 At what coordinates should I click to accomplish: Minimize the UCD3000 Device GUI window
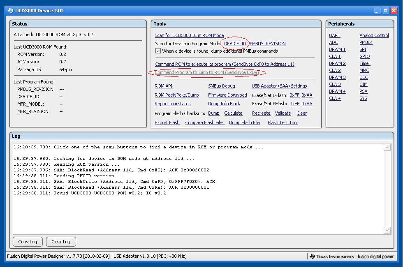(377, 11)
